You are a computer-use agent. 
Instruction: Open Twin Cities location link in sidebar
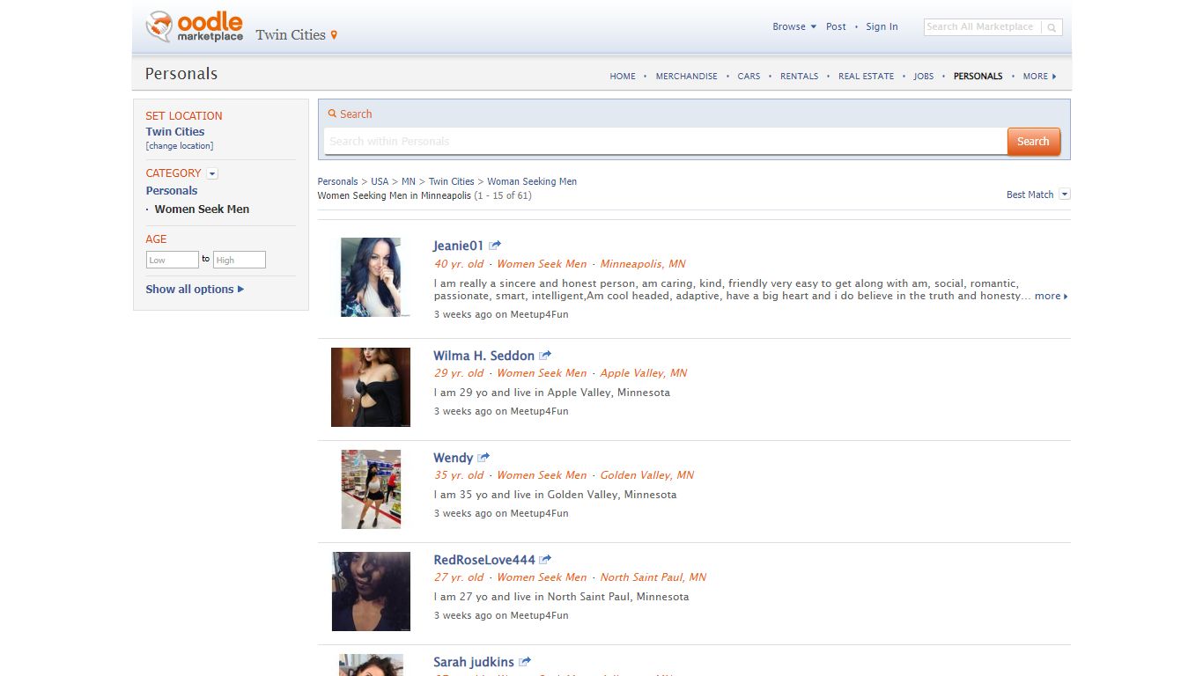tap(175, 132)
